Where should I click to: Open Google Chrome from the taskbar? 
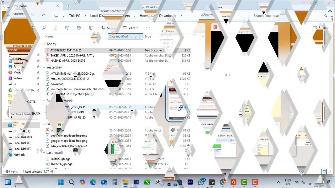click(223, 182)
